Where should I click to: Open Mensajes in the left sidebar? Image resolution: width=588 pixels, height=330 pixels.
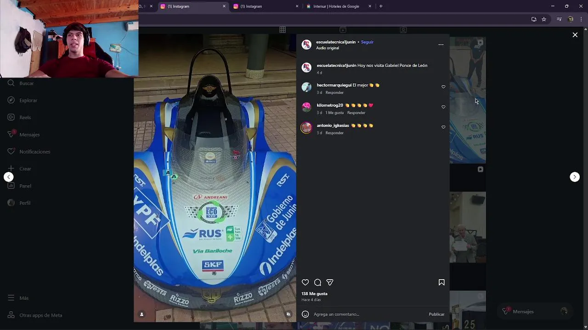[24, 135]
